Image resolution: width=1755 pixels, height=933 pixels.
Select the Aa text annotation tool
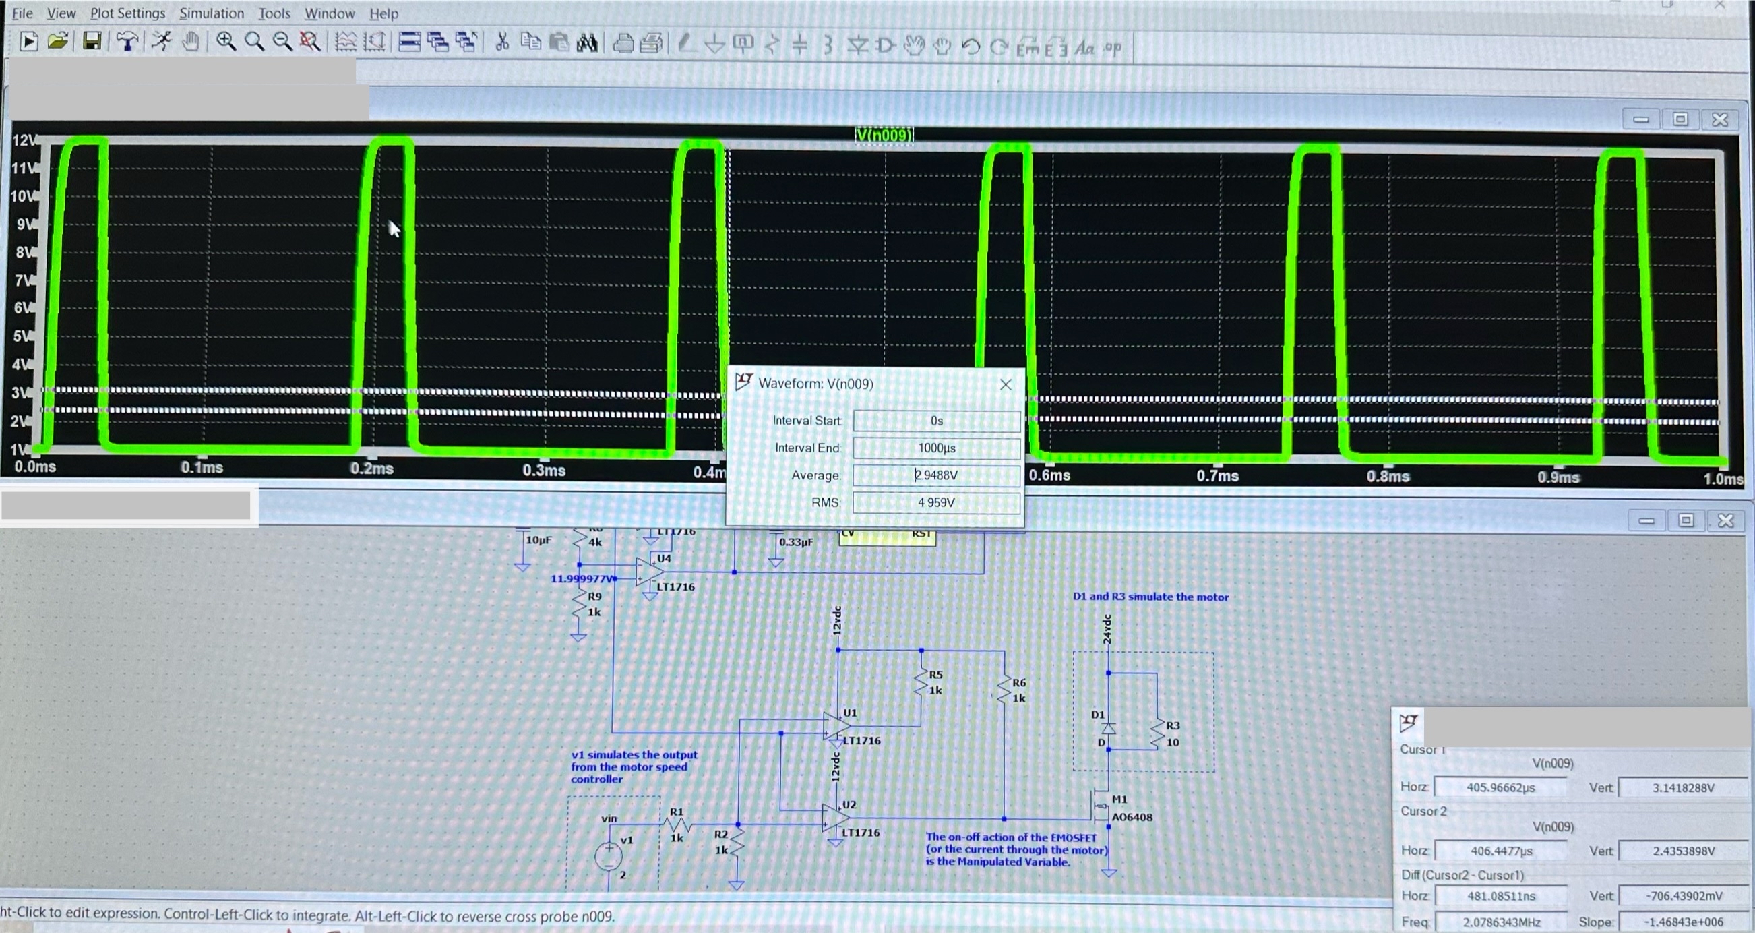tap(1084, 48)
